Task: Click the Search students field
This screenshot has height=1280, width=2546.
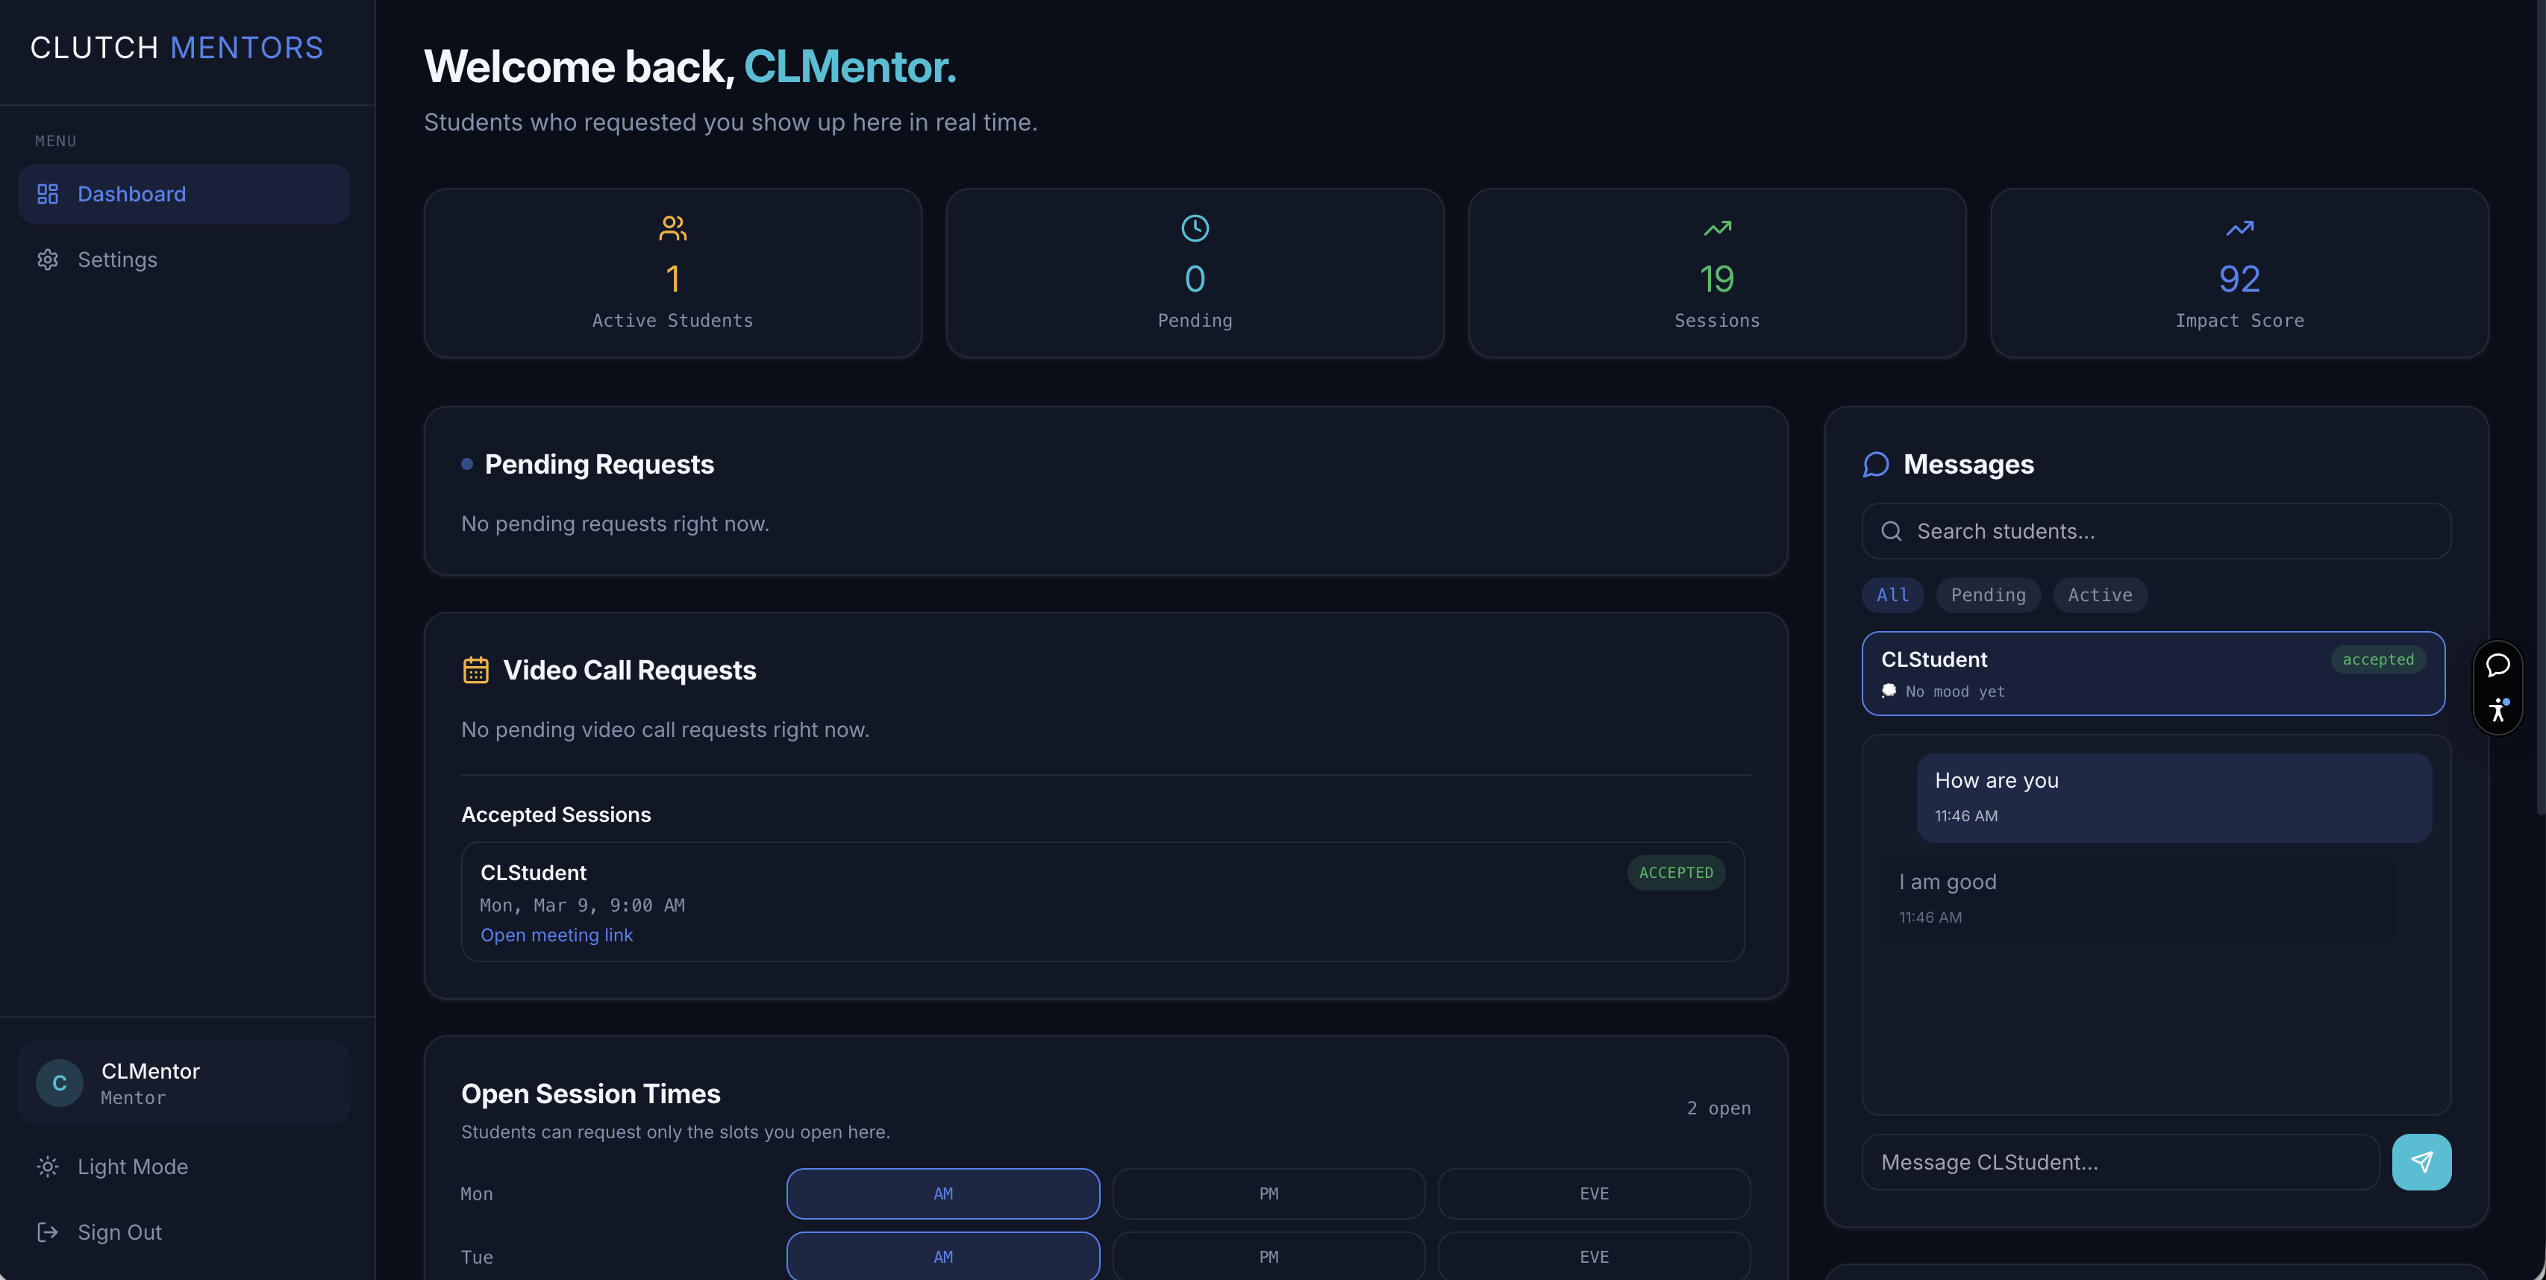Action: [x=2154, y=531]
